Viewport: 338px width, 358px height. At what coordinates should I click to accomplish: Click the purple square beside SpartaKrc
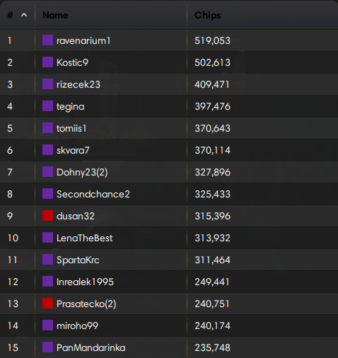(x=47, y=260)
